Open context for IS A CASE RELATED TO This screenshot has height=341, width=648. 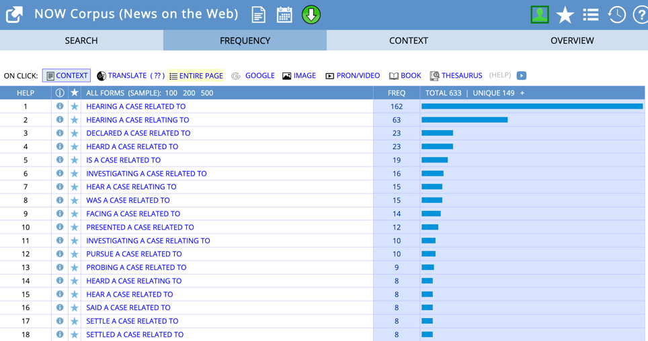pos(123,160)
